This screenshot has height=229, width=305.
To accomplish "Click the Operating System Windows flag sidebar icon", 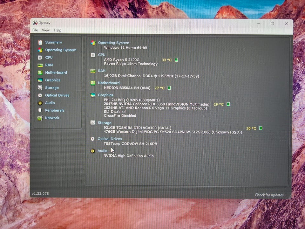I will (x=40, y=50).
